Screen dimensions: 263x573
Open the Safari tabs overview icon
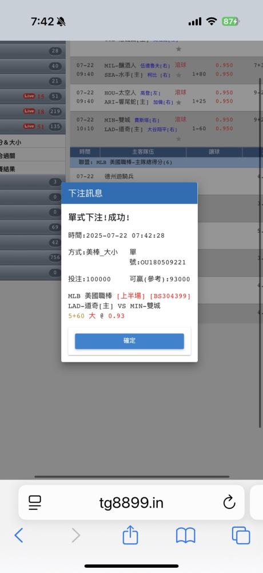[241, 536]
